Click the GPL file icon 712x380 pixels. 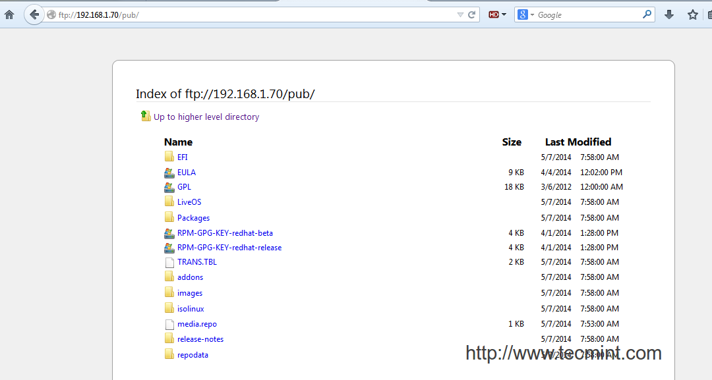click(169, 187)
